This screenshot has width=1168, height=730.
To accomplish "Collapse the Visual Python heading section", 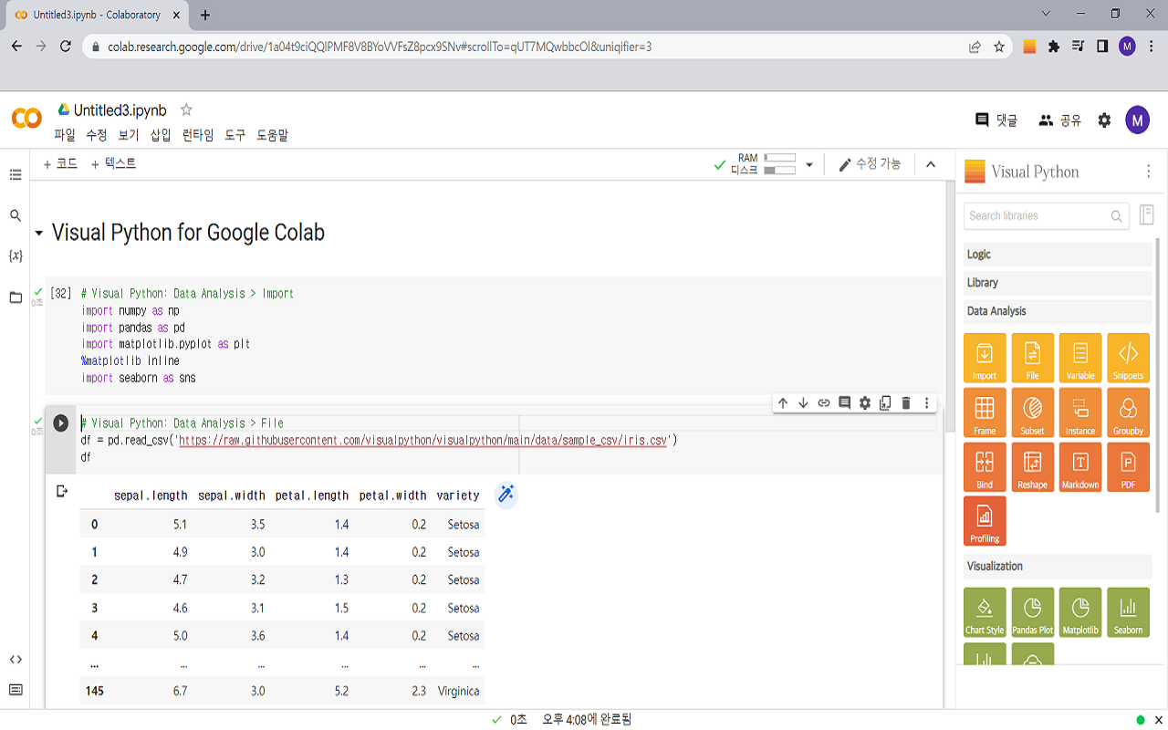I will 39,234.
